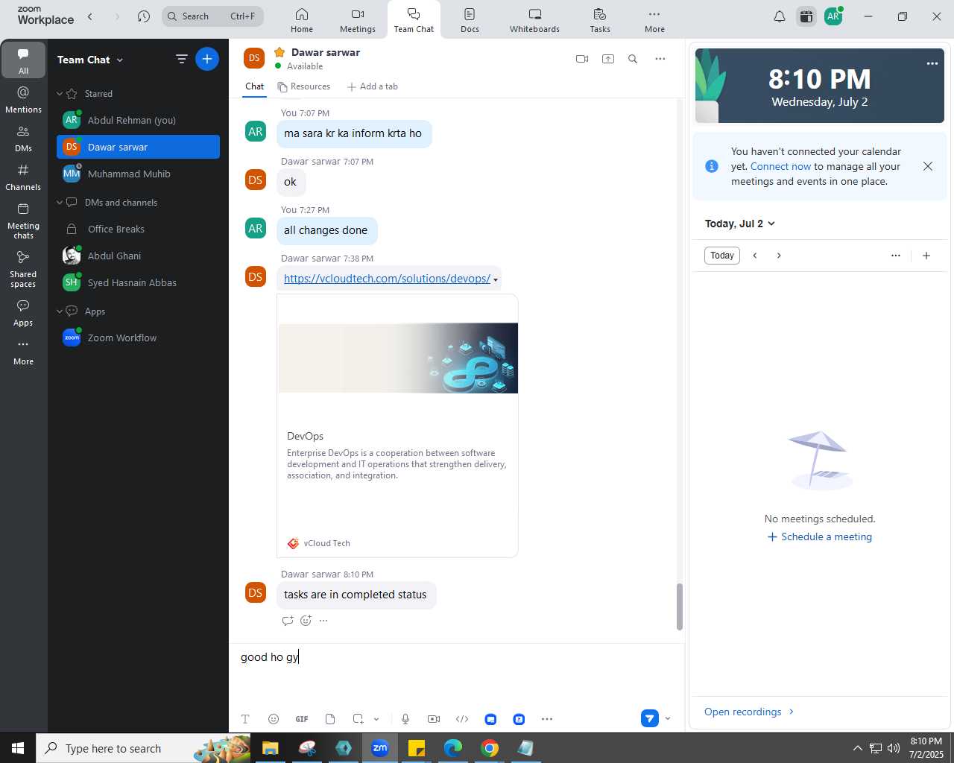The width and height of the screenshot is (954, 763).
Task: Switch to the Home tab
Action: [302, 20]
